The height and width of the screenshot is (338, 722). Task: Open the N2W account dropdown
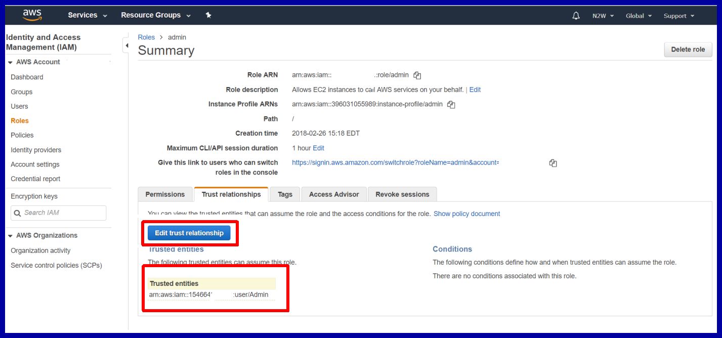point(603,16)
